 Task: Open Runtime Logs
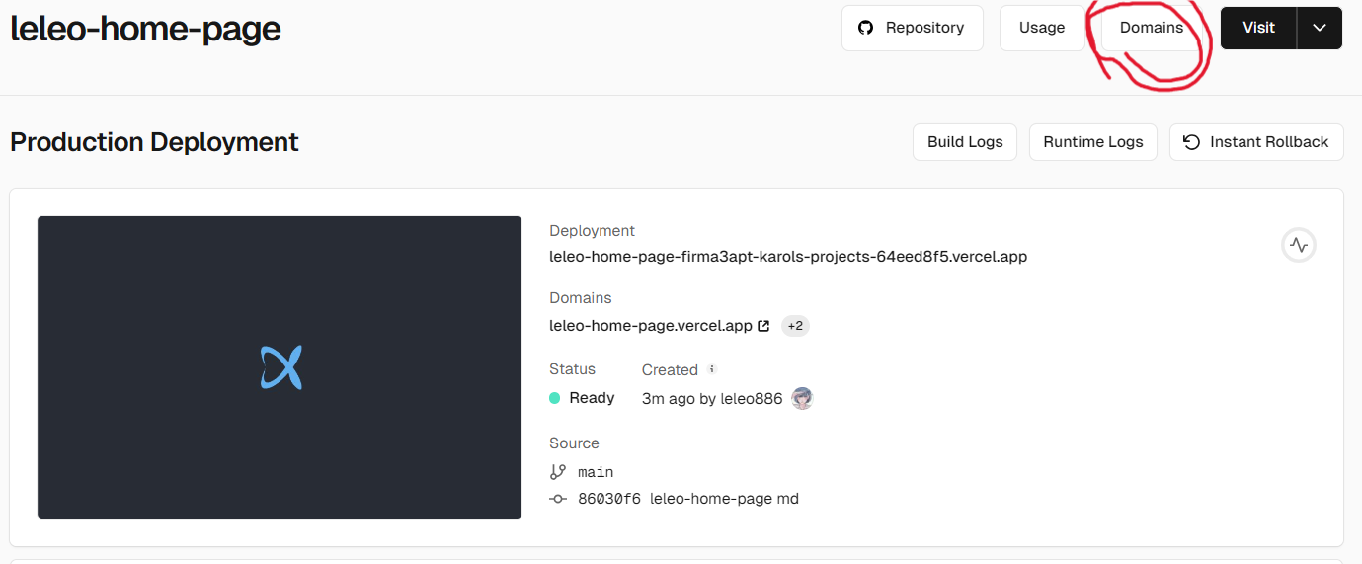(1093, 142)
